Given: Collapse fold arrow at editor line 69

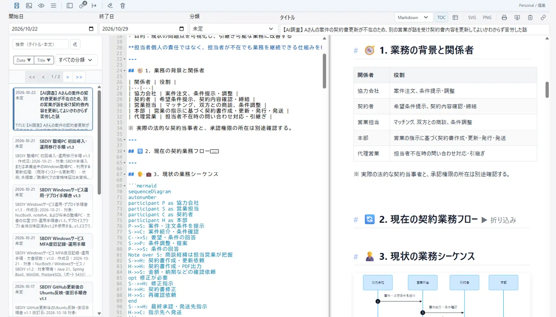Looking at the screenshot, I should click(124, 186).
